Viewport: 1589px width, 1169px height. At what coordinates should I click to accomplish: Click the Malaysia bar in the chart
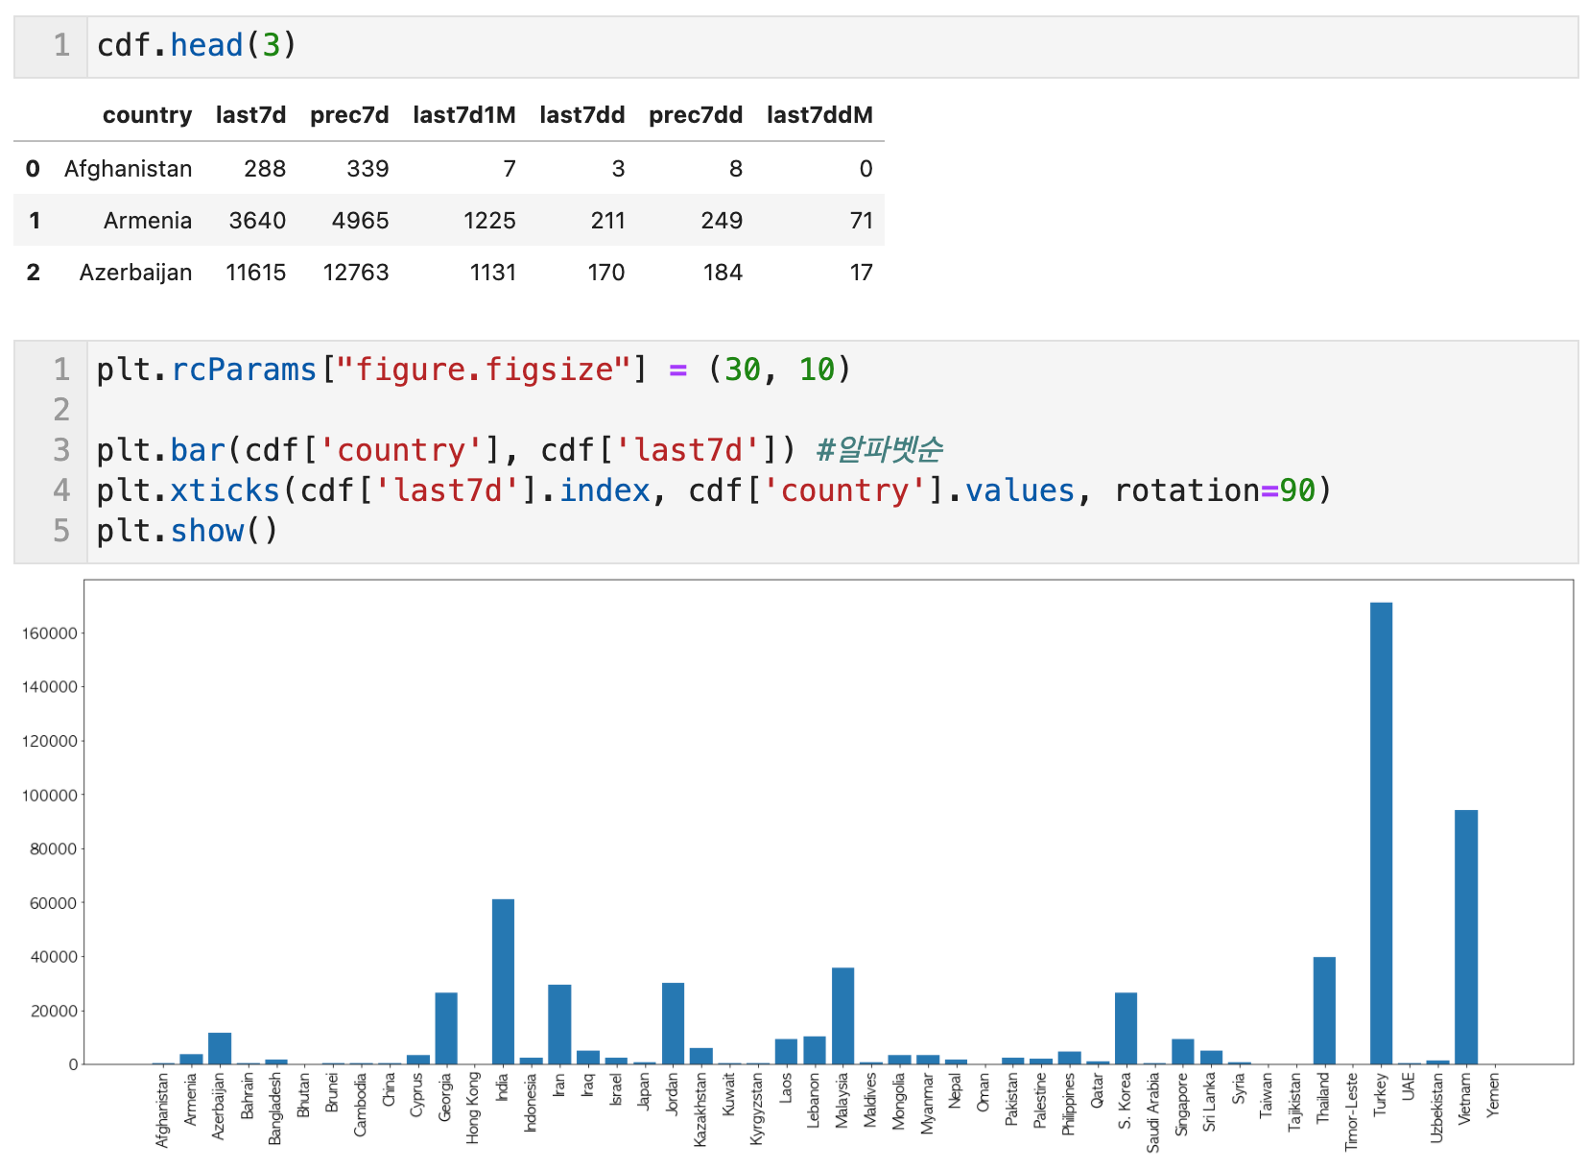point(842,1016)
